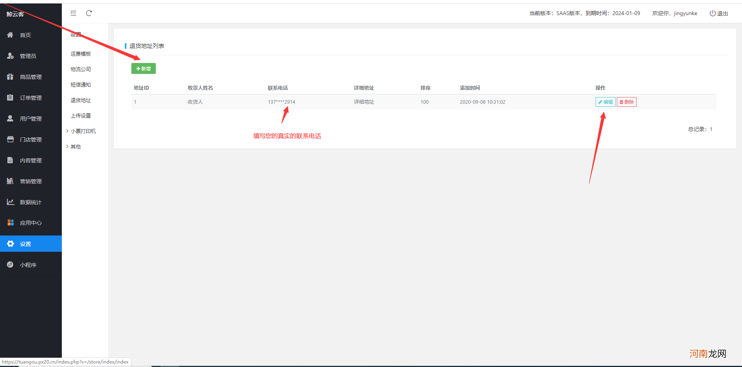742x367 pixels.
Task: Open 应用中心 menu item
Action: pos(31,223)
